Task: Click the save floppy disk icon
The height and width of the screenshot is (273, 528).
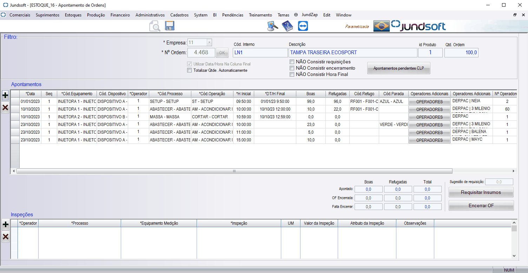Action: tap(170, 26)
